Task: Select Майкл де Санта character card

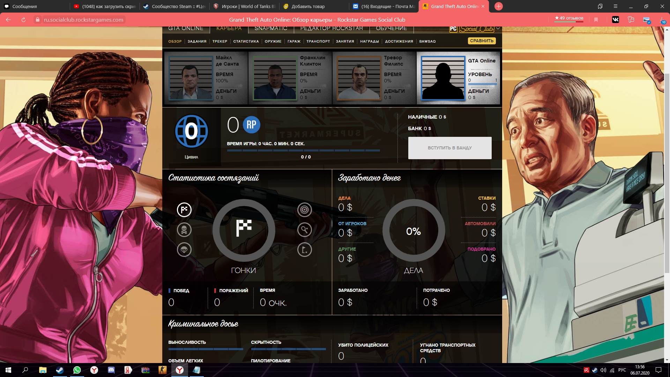Action: tap(206, 78)
